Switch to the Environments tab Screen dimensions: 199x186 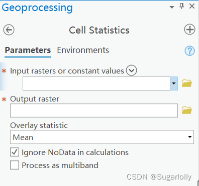tap(83, 50)
